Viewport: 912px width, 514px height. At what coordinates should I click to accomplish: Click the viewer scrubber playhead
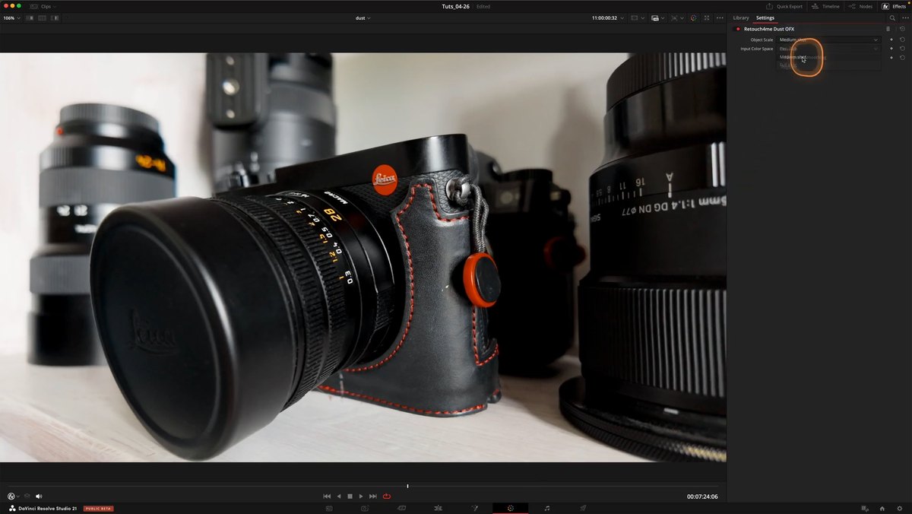click(407, 486)
